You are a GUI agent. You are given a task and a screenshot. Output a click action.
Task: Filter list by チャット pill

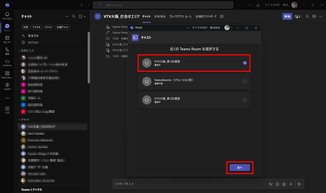48,27
